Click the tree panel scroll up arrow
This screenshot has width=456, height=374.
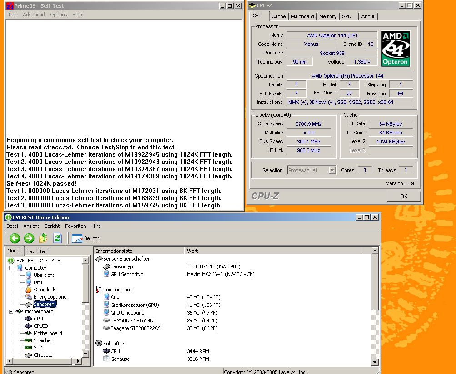(x=85, y=261)
